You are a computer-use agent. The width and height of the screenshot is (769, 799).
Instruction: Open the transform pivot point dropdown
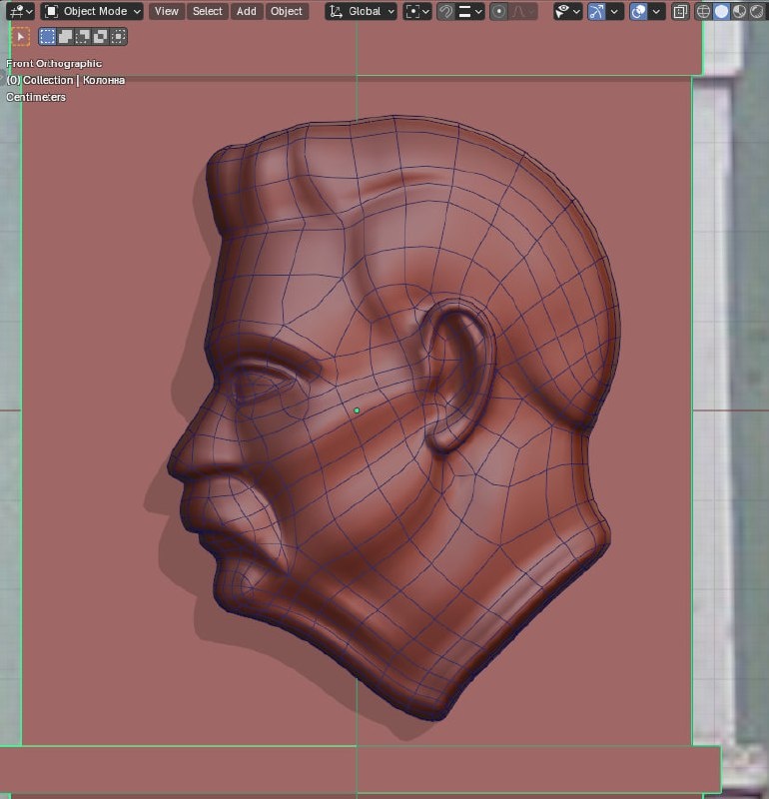tap(417, 11)
